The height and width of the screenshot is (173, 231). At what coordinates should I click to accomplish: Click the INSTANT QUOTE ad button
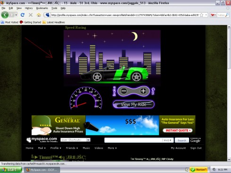point(177,130)
